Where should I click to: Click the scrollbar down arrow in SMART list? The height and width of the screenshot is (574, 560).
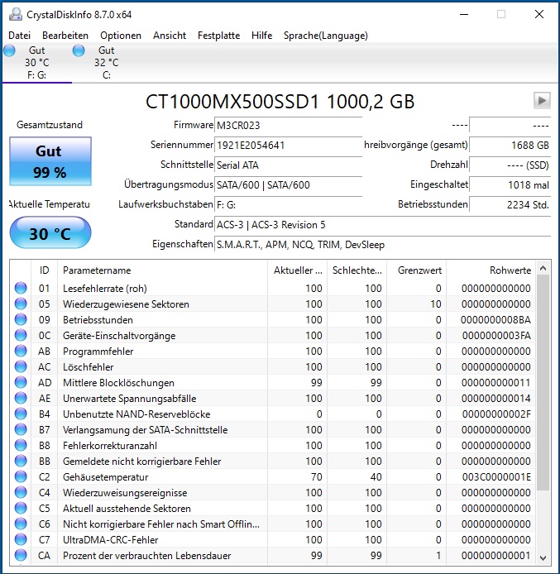click(543, 557)
